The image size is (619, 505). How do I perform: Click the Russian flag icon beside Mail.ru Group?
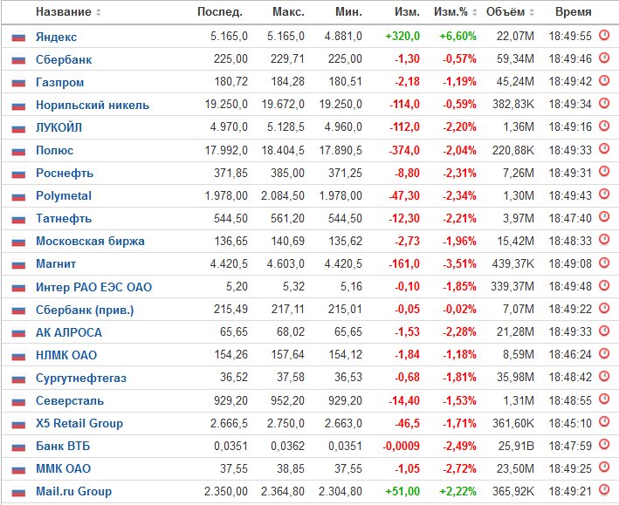coord(18,492)
